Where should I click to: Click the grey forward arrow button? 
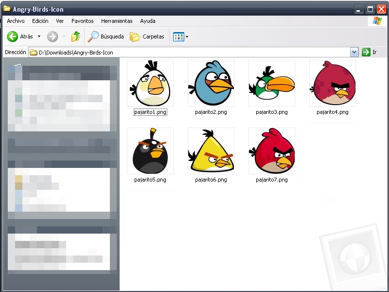[53, 36]
